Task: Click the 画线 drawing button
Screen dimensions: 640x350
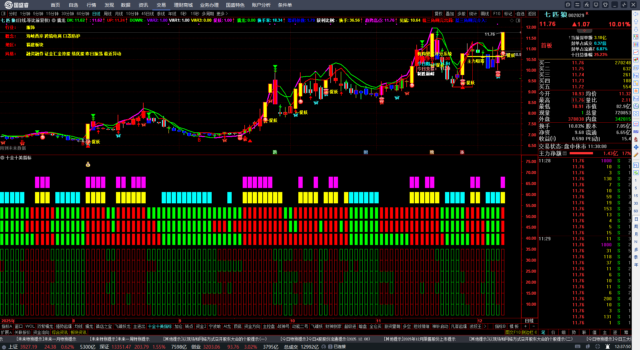Action: (485, 14)
